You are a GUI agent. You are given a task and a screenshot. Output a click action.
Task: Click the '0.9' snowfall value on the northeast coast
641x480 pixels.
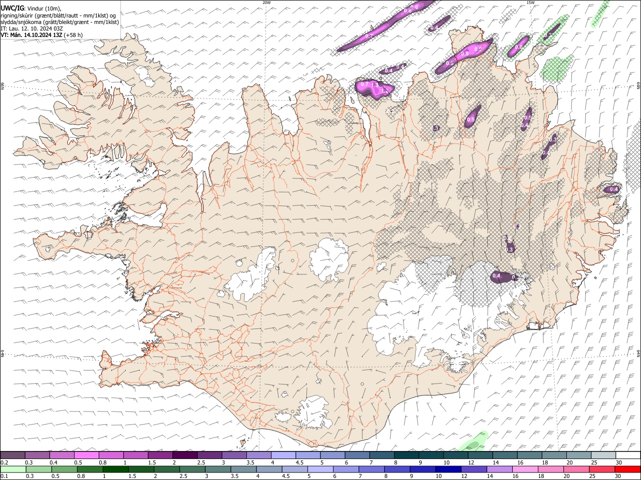[465, 54]
